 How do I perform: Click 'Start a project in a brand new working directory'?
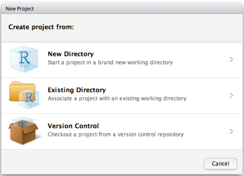[x=110, y=62]
